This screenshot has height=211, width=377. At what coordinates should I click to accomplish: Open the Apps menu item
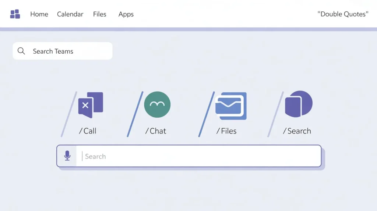click(x=126, y=14)
